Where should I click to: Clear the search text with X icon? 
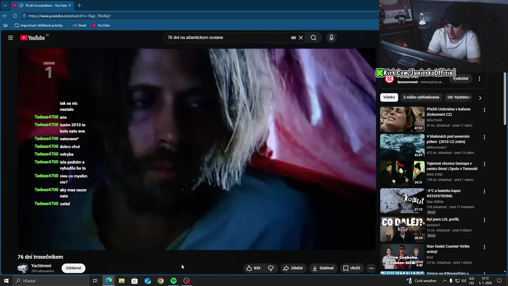click(301, 38)
